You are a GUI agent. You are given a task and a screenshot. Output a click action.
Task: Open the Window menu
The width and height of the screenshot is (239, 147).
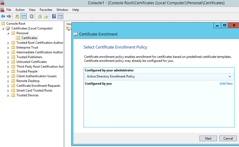[62, 10]
